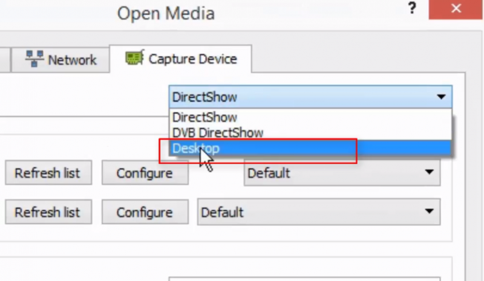Click the upper Configure button
The width and height of the screenshot is (484, 281).
click(145, 173)
